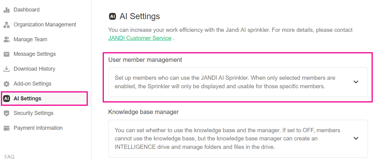Navigate to Security Settings
This screenshot has width=377, height=161.
tap(33, 113)
